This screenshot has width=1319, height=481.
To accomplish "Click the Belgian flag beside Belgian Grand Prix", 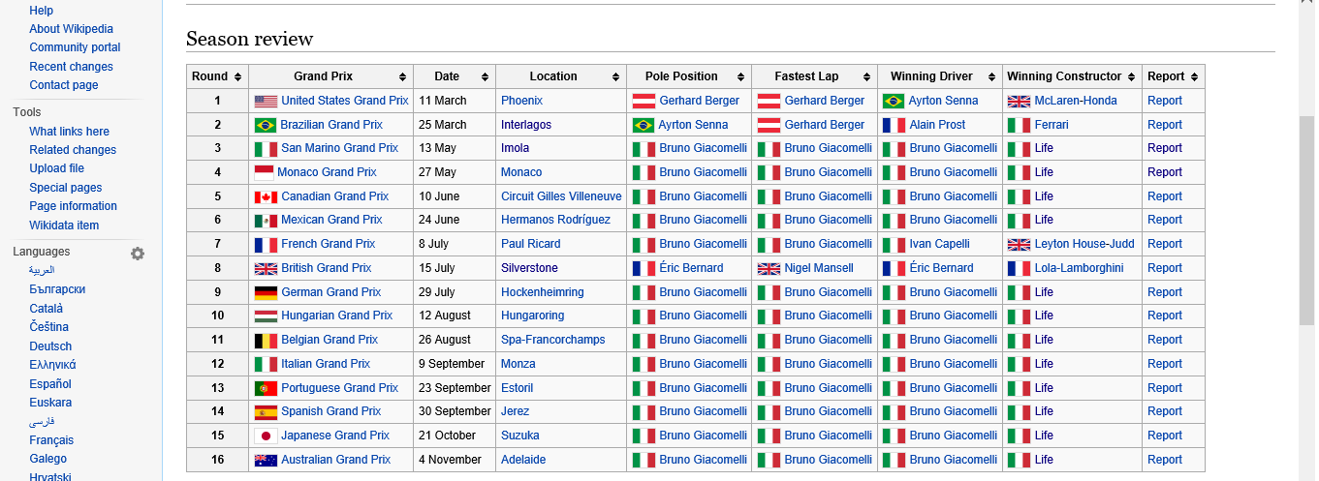I will [266, 340].
